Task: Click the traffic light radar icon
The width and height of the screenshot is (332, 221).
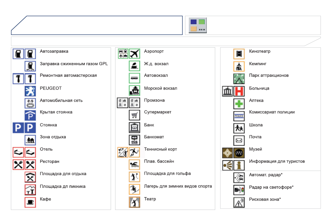Action: (239, 190)
